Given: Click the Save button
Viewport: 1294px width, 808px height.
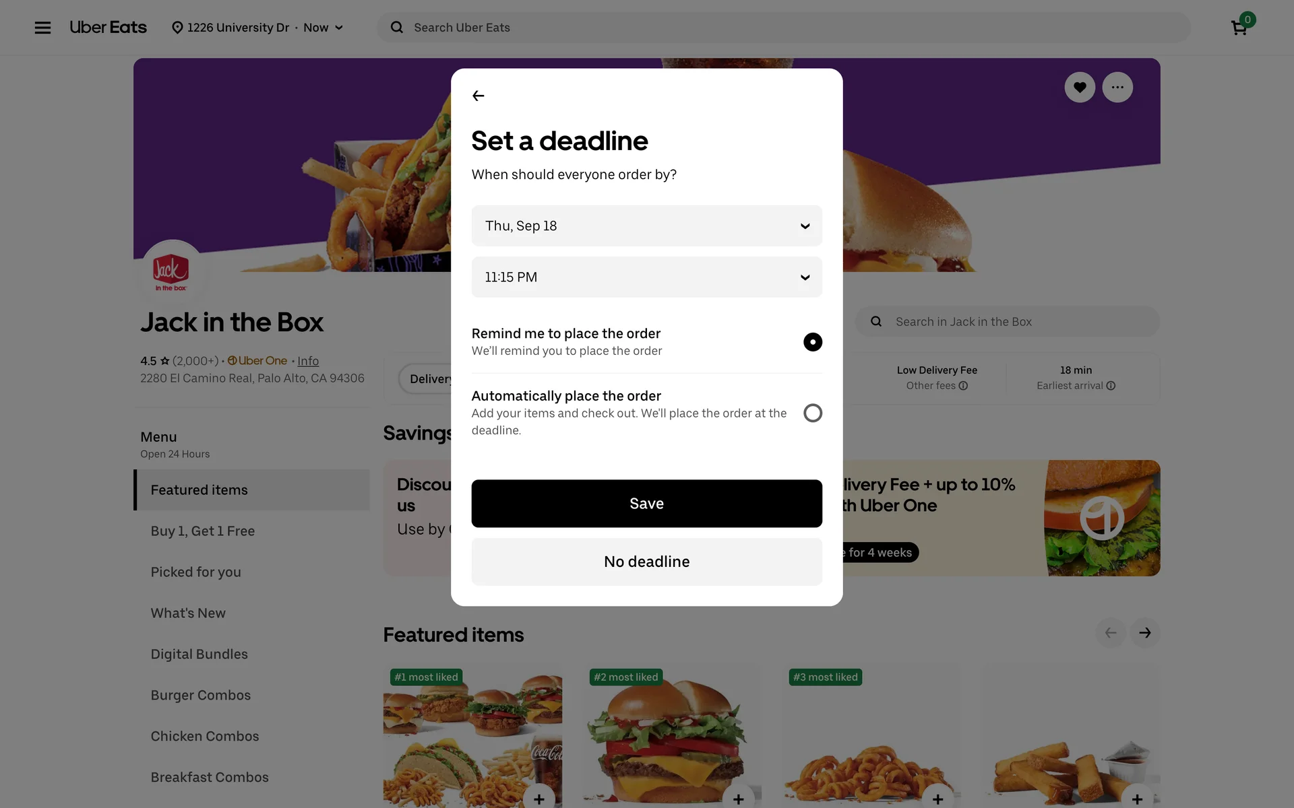Looking at the screenshot, I should click(646, 504).
